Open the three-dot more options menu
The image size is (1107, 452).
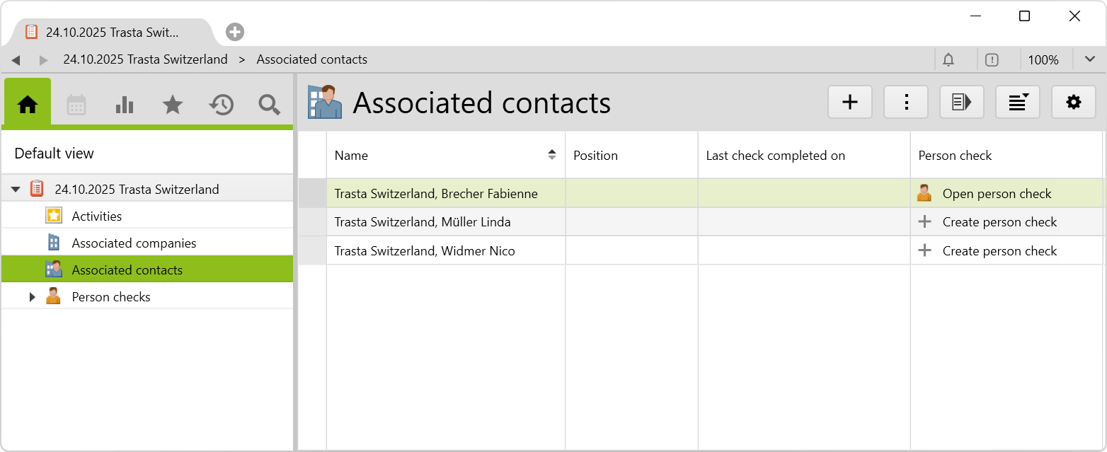[x=906, y=103]
